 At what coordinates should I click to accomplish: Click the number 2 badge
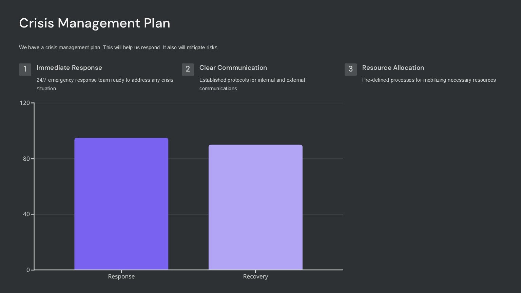tap(188, 69)
